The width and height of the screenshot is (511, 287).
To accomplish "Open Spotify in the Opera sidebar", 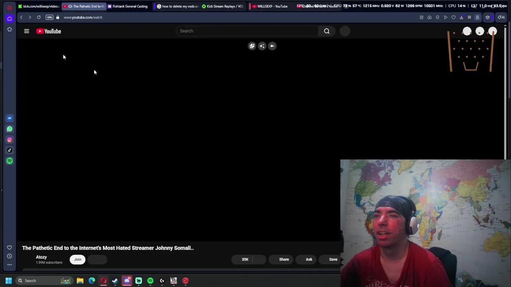I will (x=10, y=161).
